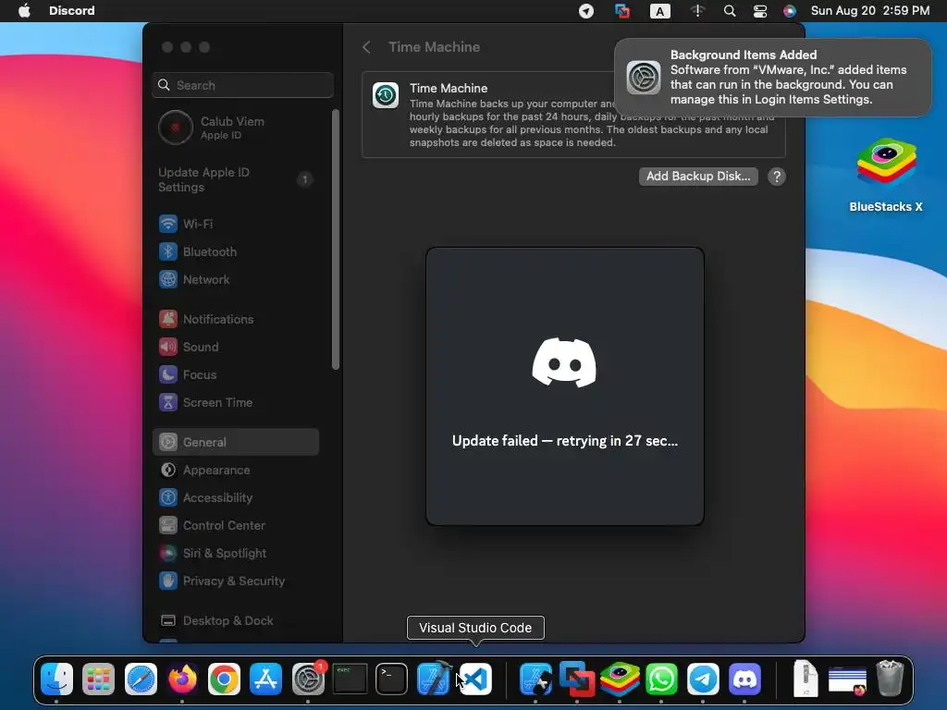This screenshot has height=710, width=947.
Task: Open Update Apple ID Settings notice
Action: [x=236, y=180]
